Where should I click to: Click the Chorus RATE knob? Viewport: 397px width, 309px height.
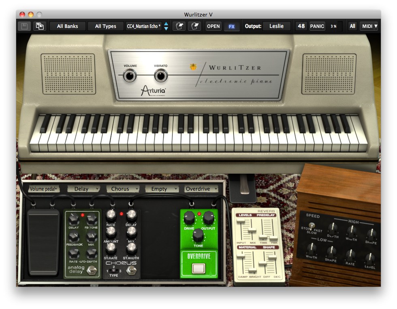click(x=111, y=215)
